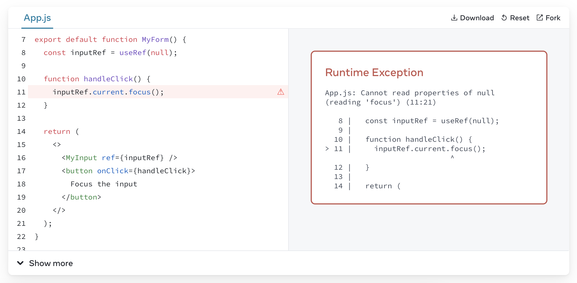Image resolution: width=577 pixels, height=283 pixels.
Task: Click the opening fragment '<>' on line 15
Action: coord(57,145)
